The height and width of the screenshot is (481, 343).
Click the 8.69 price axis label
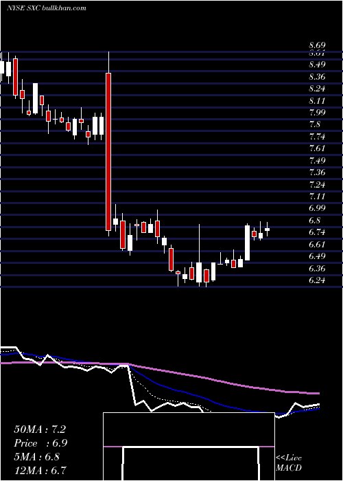[x=317, y=45]
